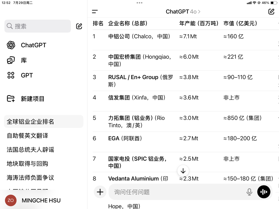Open the ChatGPT 4o model selector
The image size is (279, 209).
[x=183, y=11]
